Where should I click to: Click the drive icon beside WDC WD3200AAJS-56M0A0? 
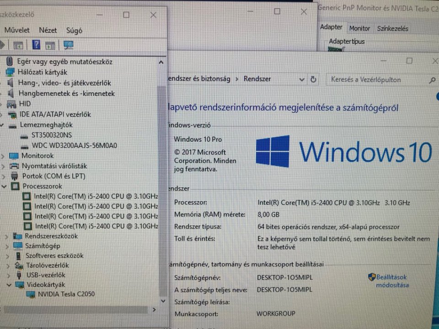click(25, 146)
